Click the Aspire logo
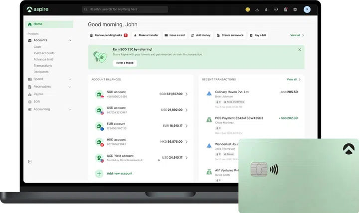 [x=37, y=9]
